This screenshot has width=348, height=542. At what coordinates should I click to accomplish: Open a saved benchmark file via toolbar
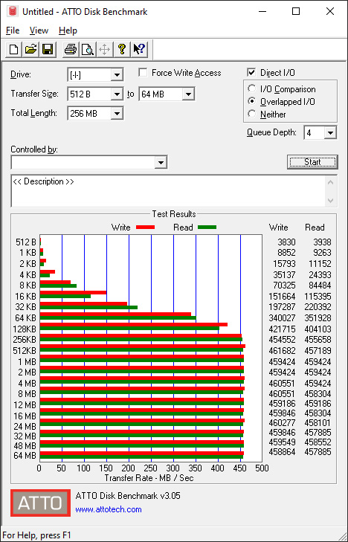pyautogui.click(x=30, y=49)
